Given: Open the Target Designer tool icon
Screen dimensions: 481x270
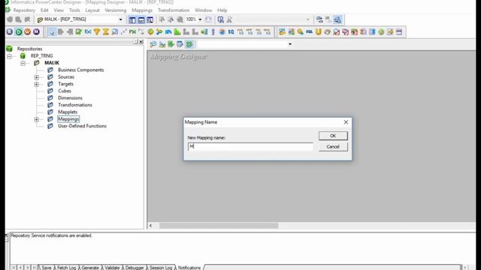Looking at the screenshot, I should (162, 44).
